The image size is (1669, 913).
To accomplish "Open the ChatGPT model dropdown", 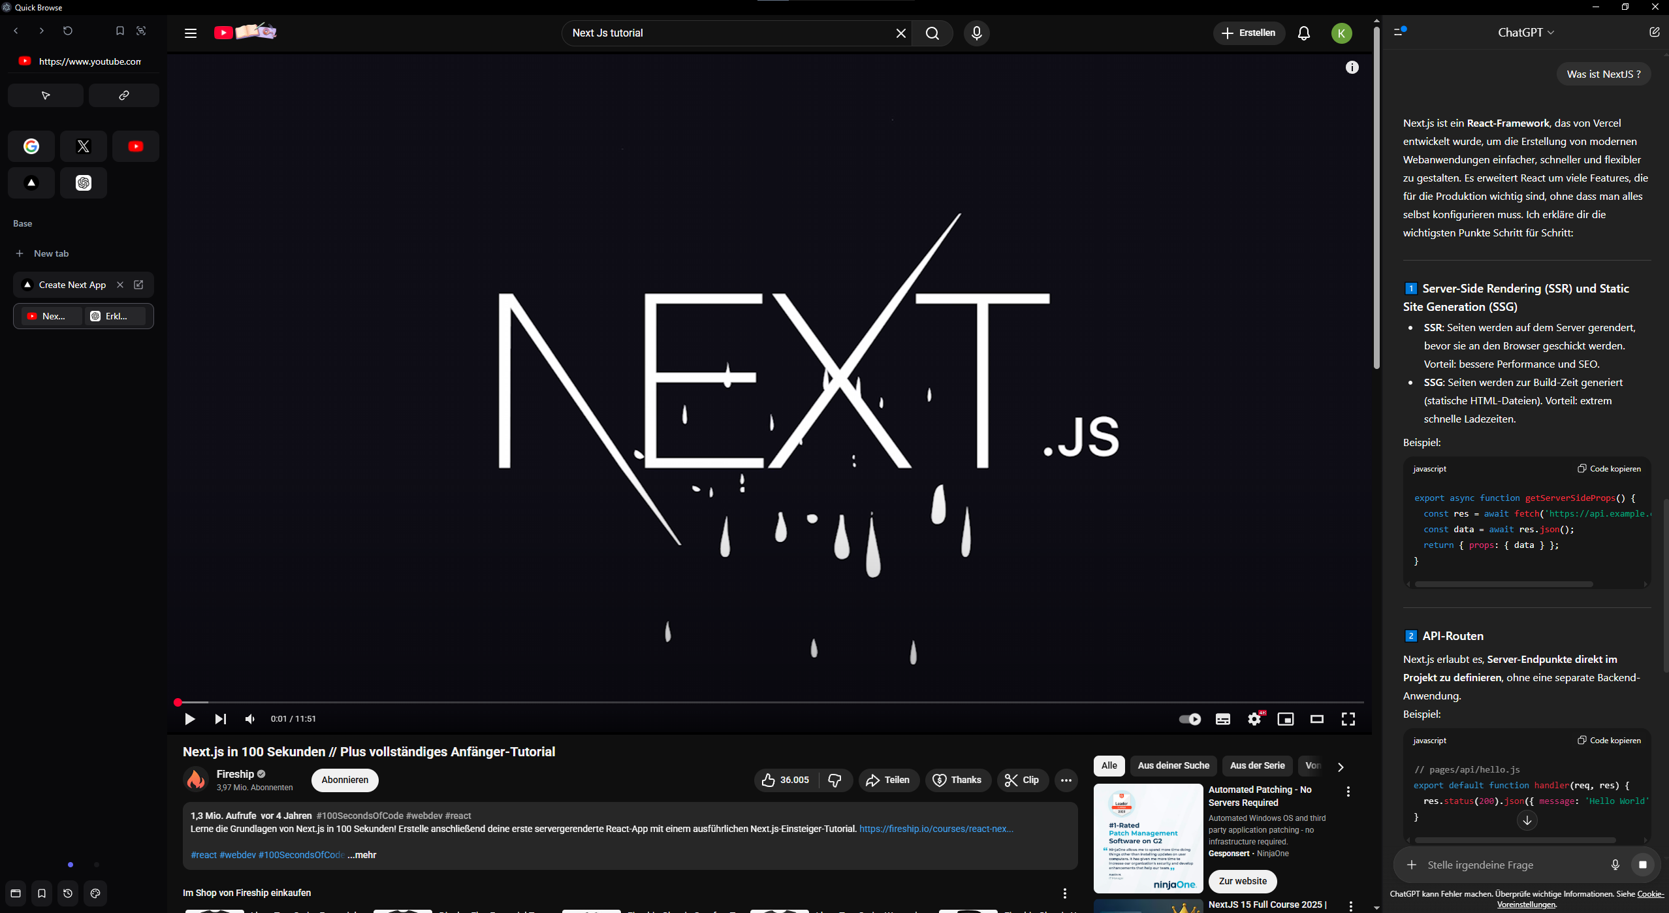I will [1526, 32].
